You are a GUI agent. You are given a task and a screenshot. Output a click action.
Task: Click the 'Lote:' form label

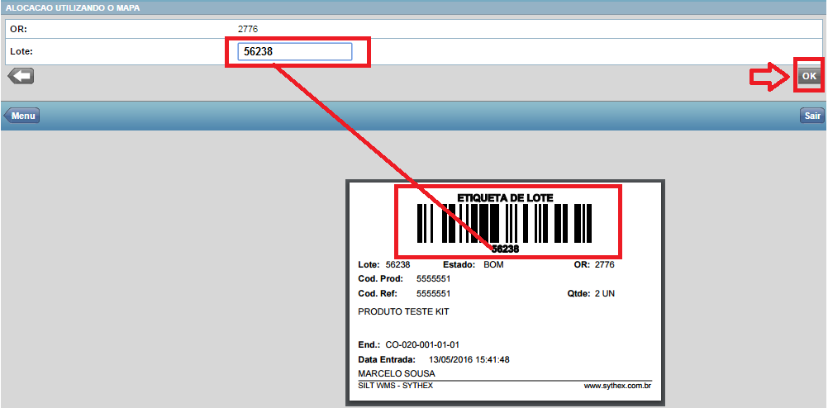coord(21,52)
